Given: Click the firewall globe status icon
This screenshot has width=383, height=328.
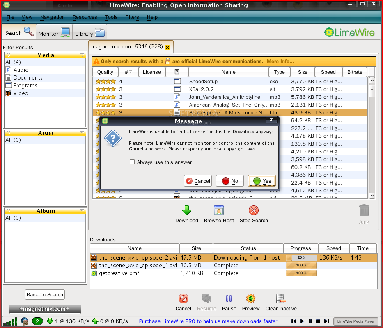Looking at the screenshot, I should point(25,321).
